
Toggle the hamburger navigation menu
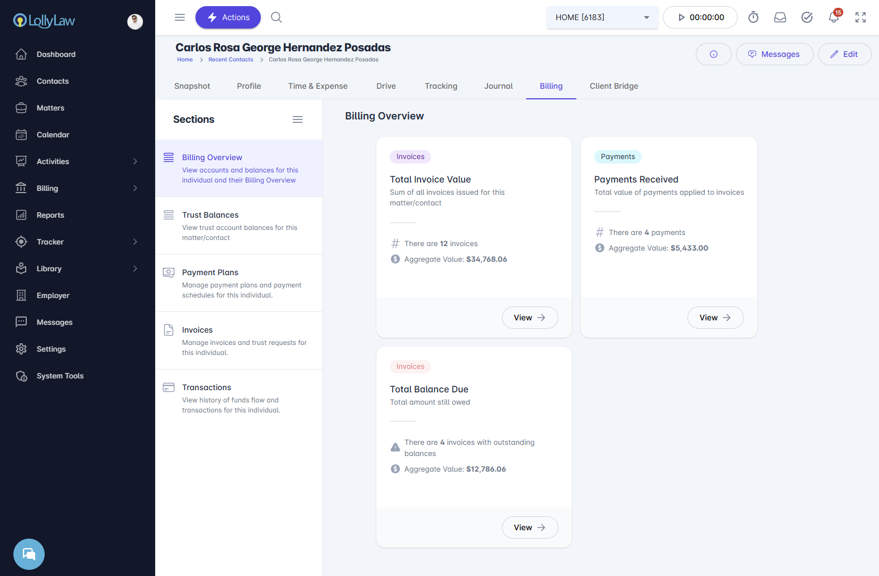tap(180, 17)
